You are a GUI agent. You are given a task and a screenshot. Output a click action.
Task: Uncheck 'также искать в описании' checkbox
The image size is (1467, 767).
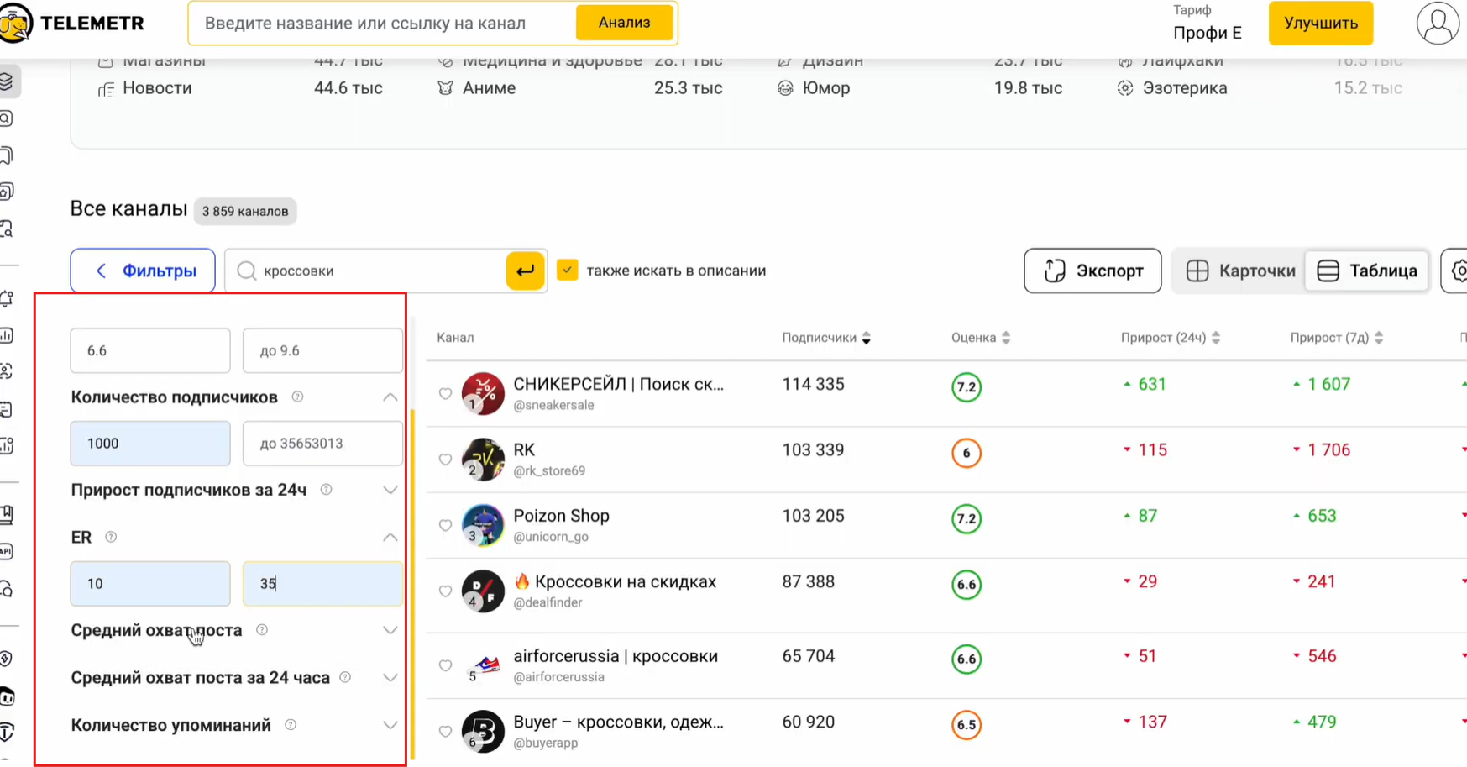point(568,271)
